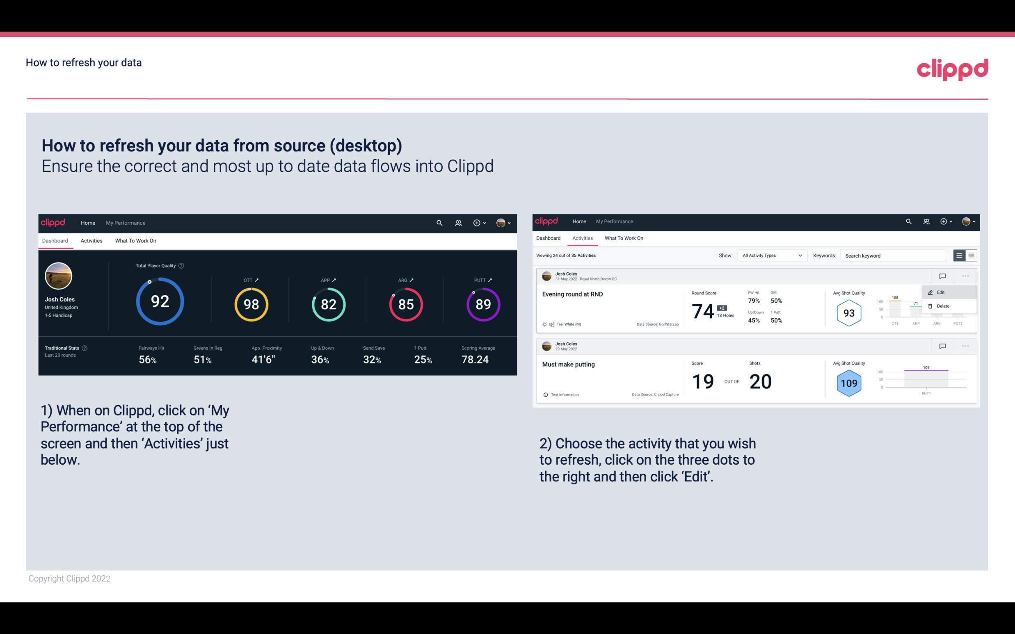Click the list view icon in Activities panel
This screenshot has width=1015, height=634.
[x=960, y=255]
